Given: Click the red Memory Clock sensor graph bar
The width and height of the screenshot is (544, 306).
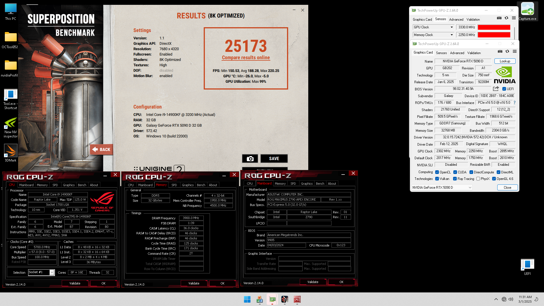Looking at the screenshot, I should 494,35.
